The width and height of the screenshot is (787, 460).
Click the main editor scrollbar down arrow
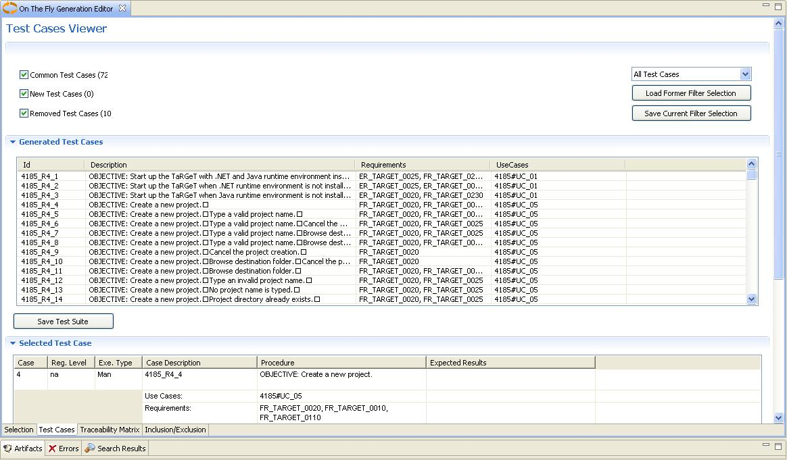coord(778,417)
